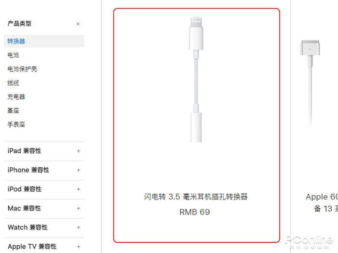
Task: Expand iPhone 兼容性 with its plus icon
Action: pyautogui.click(x=78, y=170)
